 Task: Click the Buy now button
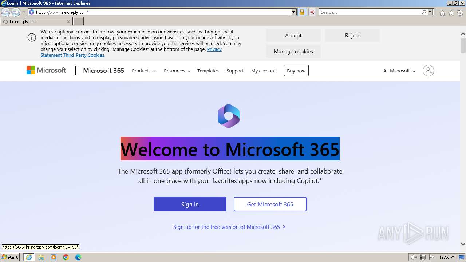296,71
